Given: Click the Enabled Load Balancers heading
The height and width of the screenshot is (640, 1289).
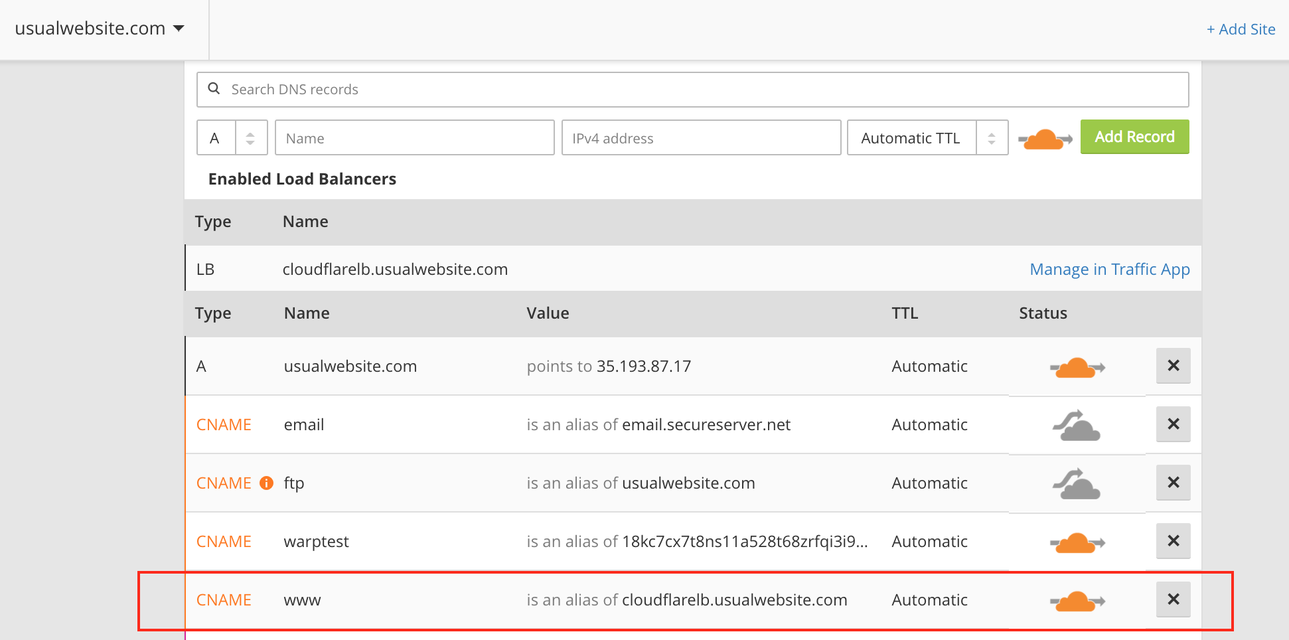Looking at the screenshot, I should (x=302, y=179).
